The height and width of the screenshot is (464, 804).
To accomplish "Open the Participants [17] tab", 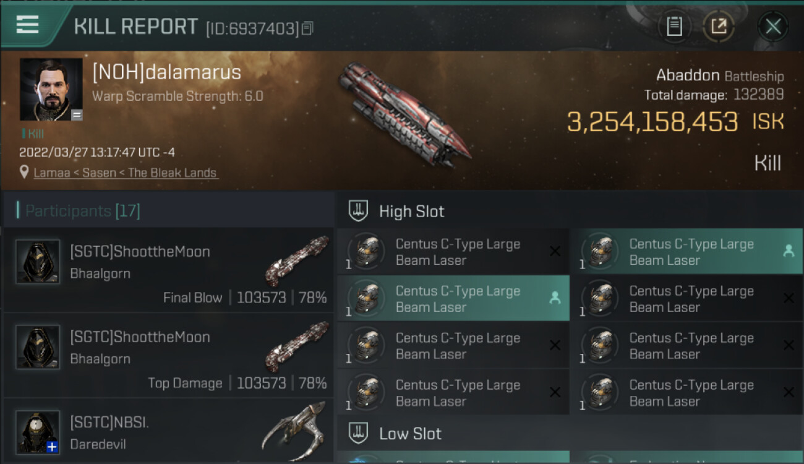I will [83, 211].
